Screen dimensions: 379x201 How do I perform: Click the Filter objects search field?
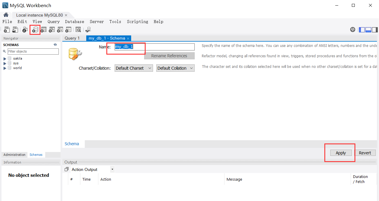coord(33,51)
